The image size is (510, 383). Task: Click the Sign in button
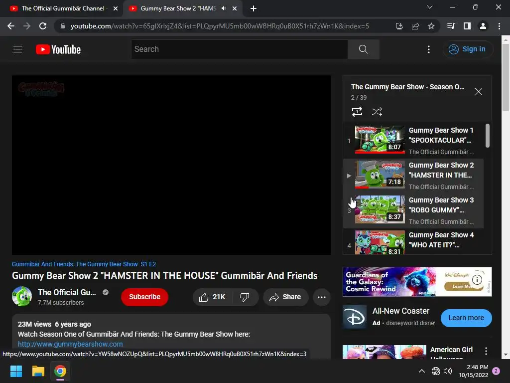[468, 49]
